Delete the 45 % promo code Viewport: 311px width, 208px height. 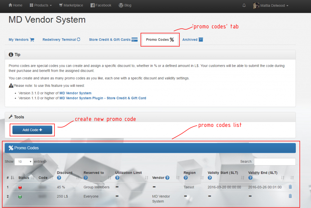pos(290,187)
